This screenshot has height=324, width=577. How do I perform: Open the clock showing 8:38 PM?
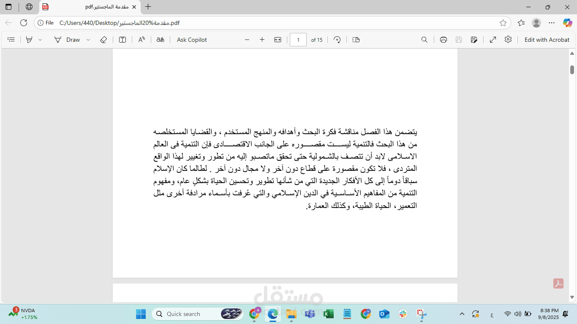pyautogui.click(x=549, y=313)
